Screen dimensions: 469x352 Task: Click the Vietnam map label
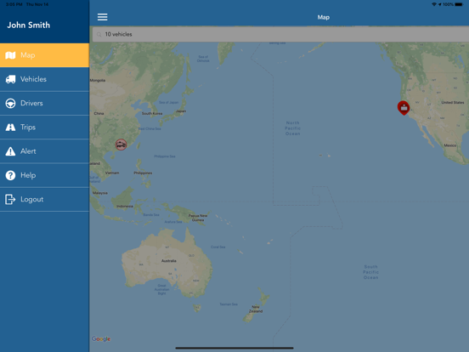coord(112,173)
